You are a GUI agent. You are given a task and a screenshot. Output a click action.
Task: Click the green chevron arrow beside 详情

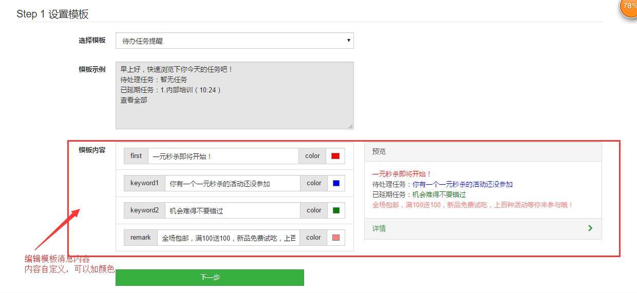(x=590, y=228)
